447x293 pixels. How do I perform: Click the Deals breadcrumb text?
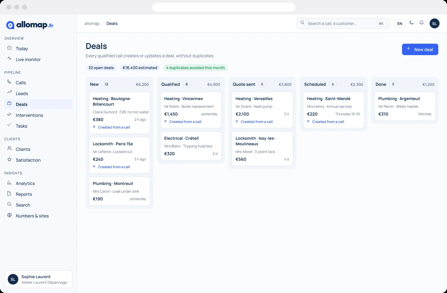112,24
